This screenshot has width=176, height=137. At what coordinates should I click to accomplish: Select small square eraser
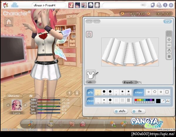(161, 92)
